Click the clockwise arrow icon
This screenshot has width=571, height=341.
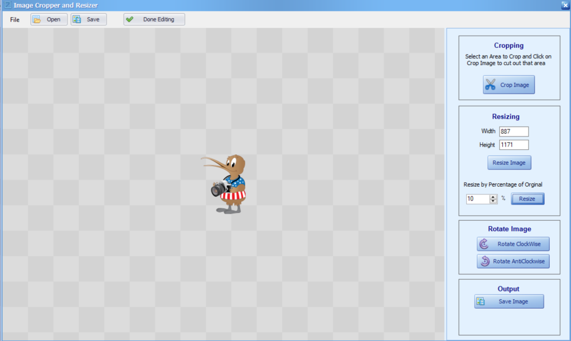484,244
